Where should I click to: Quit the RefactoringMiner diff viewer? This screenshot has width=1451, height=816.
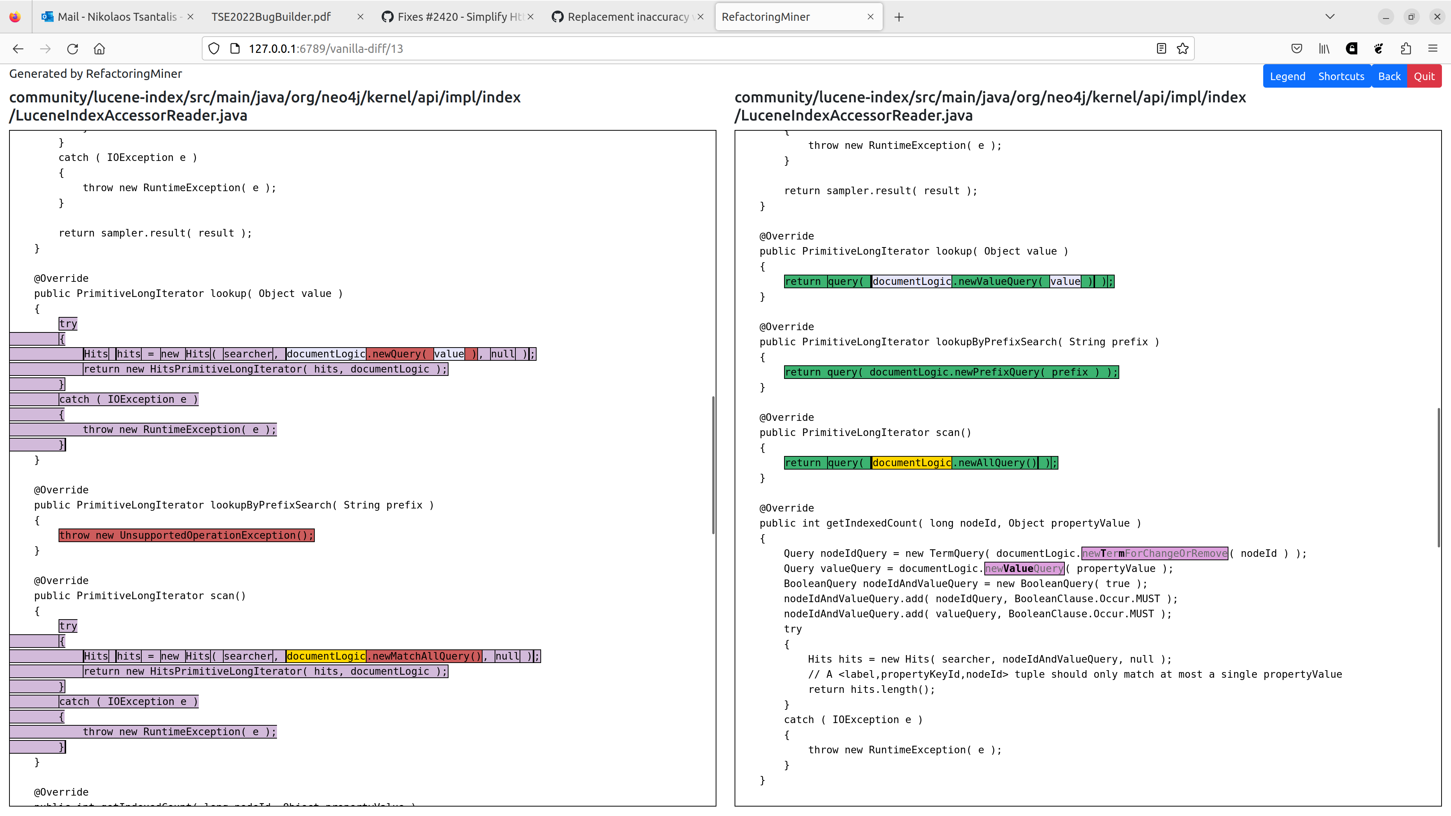(1424, 76)
